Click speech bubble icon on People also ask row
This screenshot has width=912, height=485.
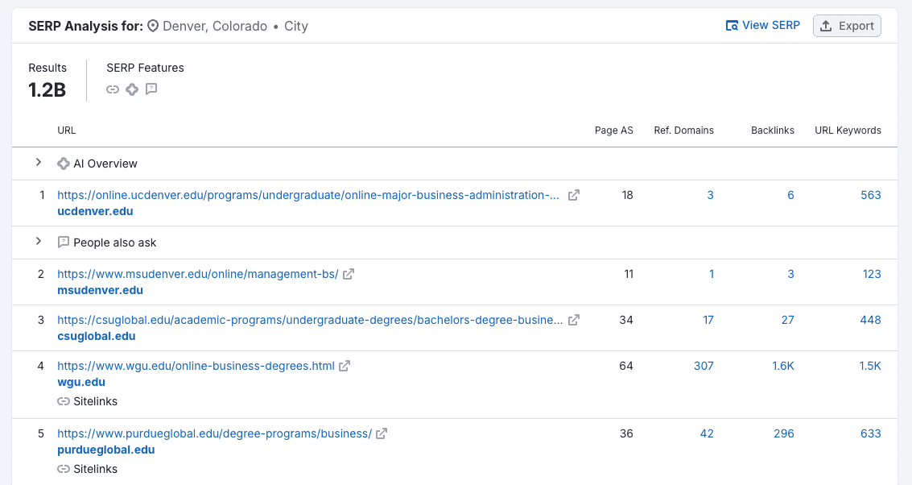63,242
